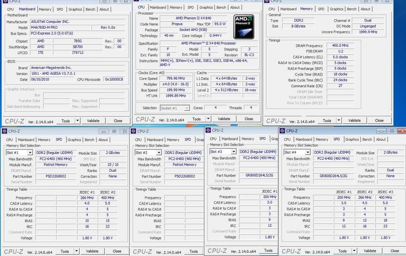
Task: Expand Tools arrow in the Mainboard window
Action: pos(78,120)
